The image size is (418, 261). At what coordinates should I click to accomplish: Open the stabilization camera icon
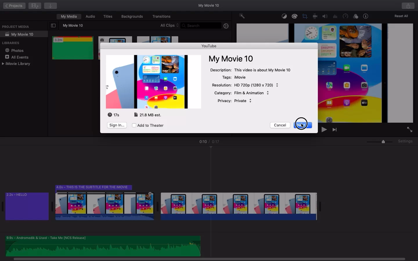315,16
